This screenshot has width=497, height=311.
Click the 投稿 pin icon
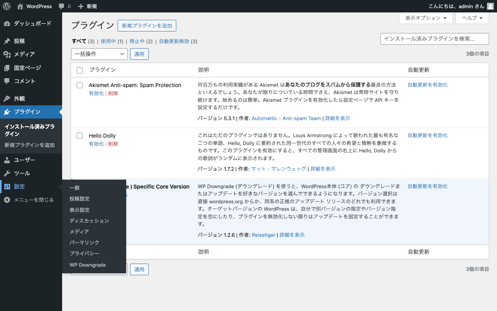(7, 41)
